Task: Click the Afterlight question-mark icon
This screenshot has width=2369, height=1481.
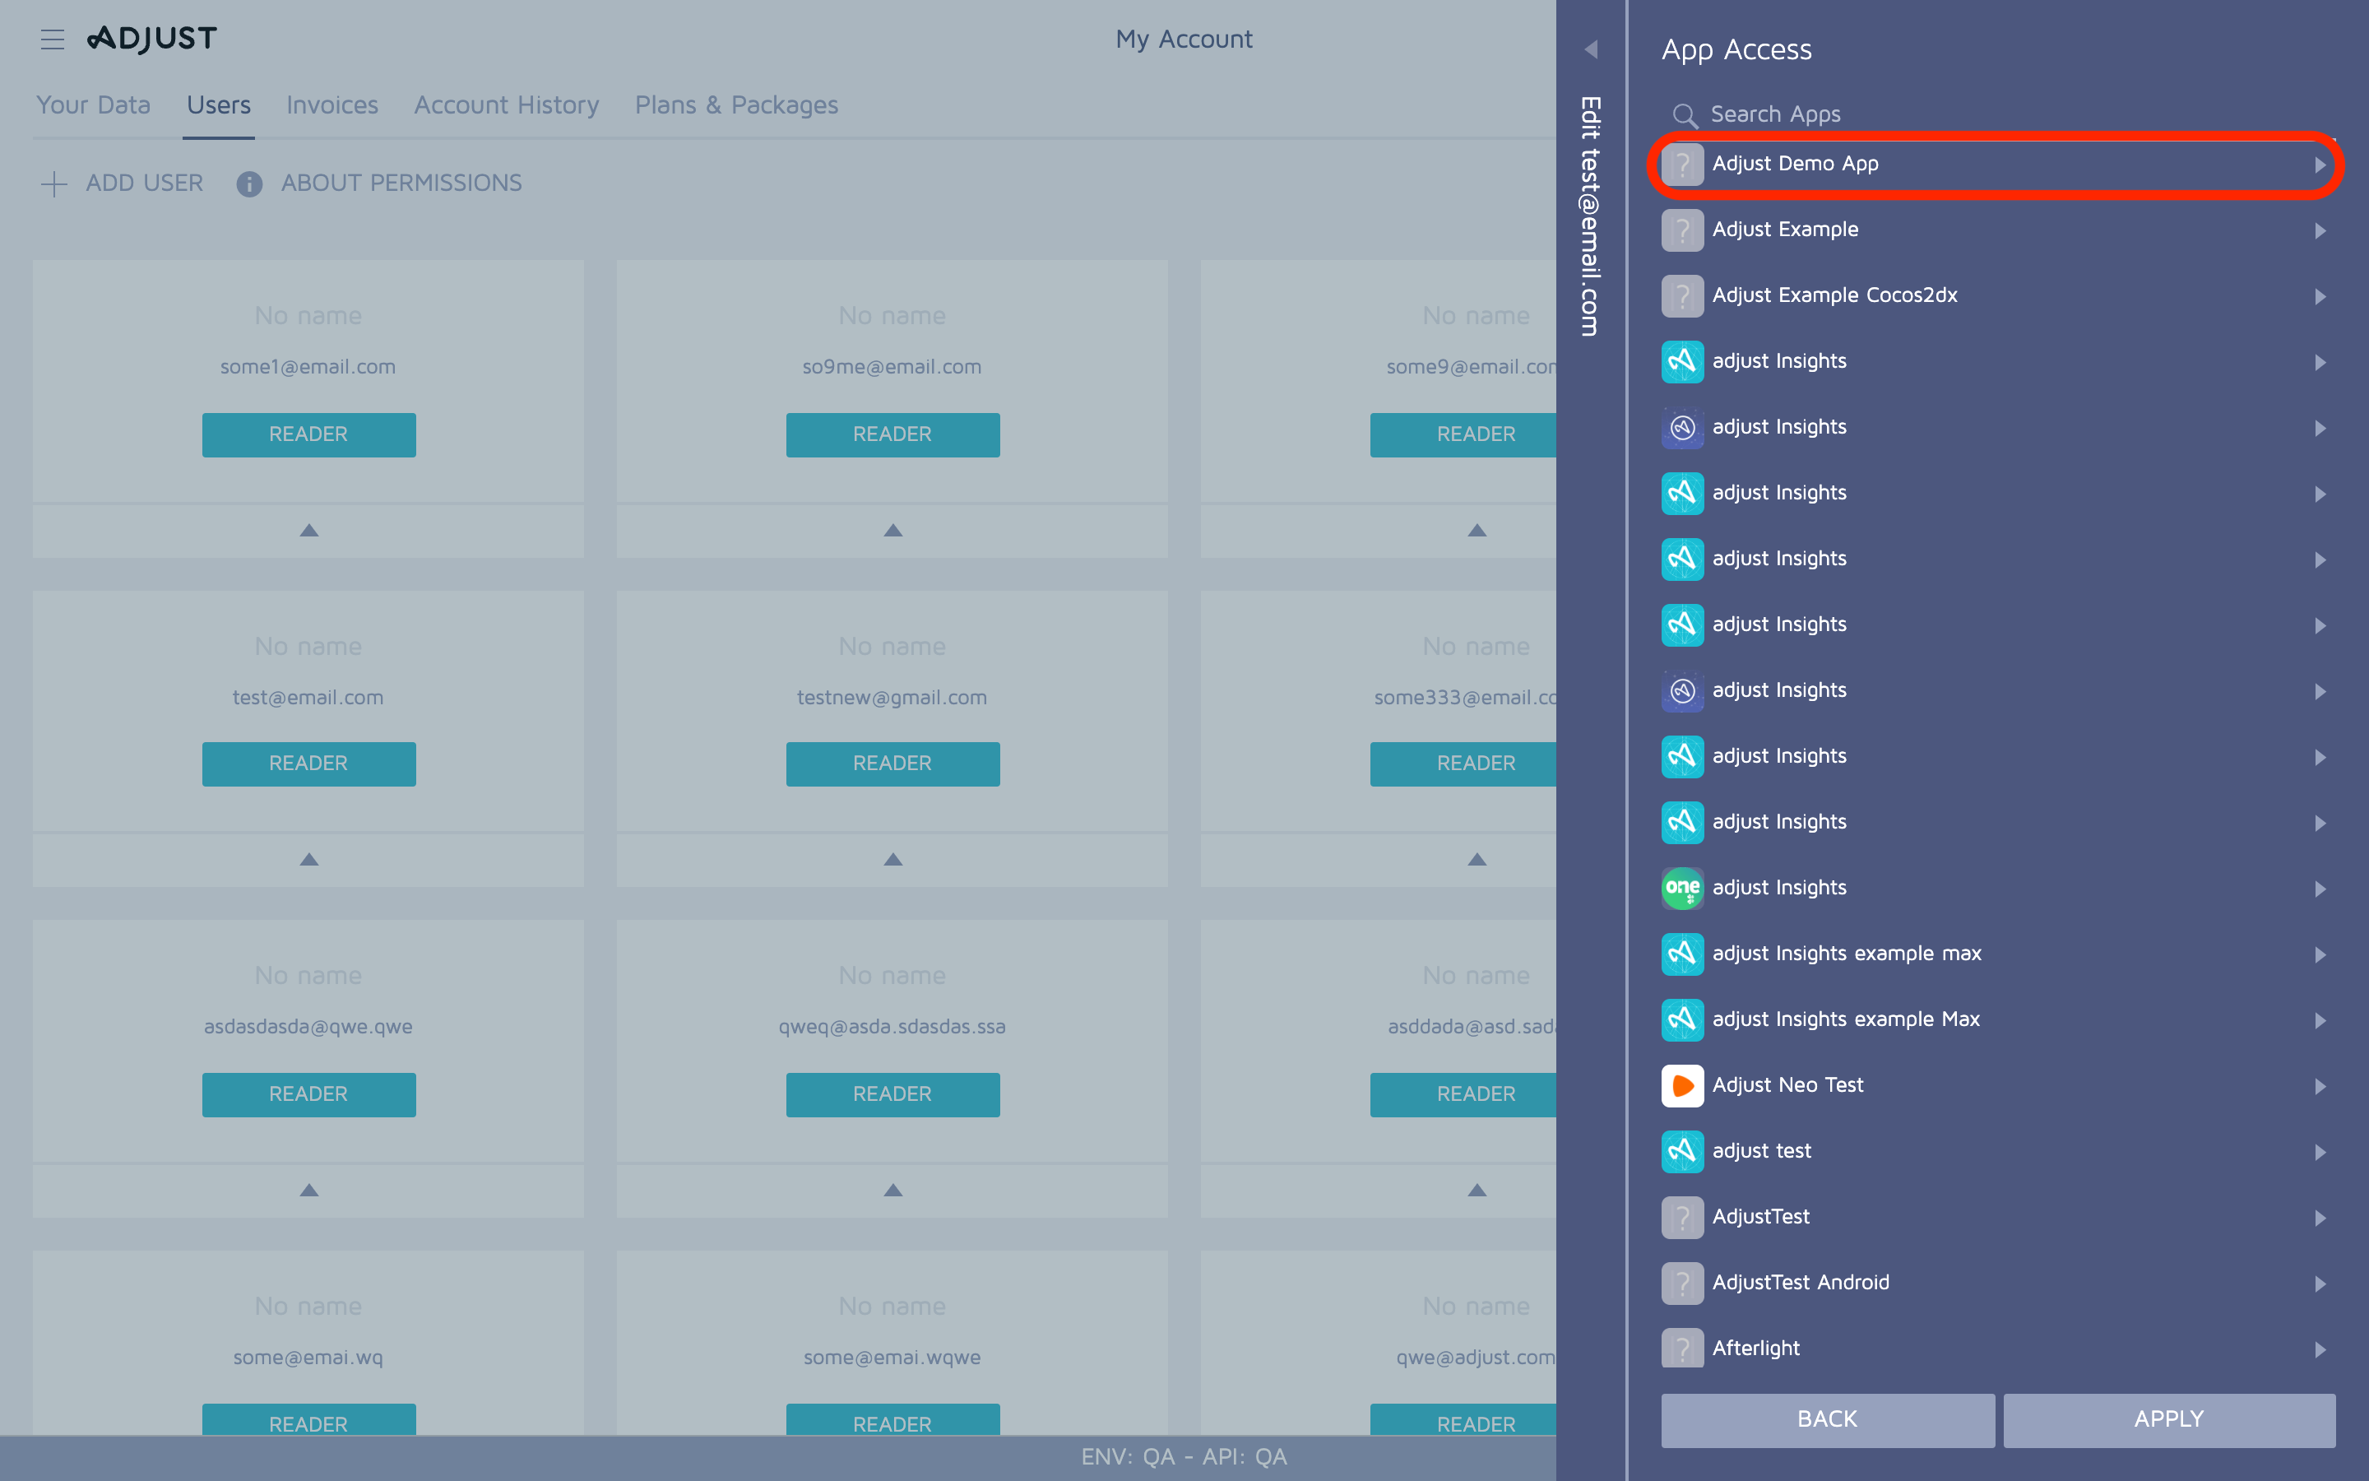Action: (1683, 1348)
